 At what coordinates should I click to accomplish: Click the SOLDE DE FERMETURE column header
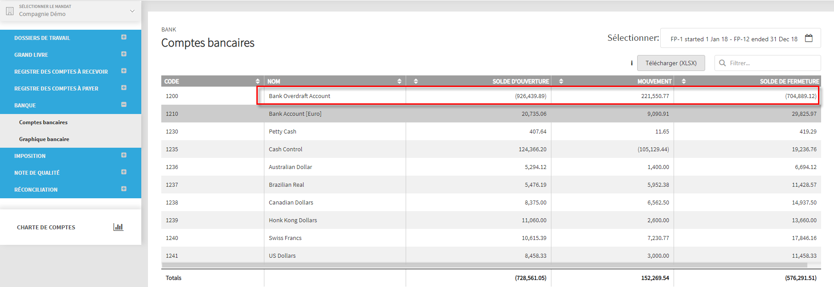(789, 81)
